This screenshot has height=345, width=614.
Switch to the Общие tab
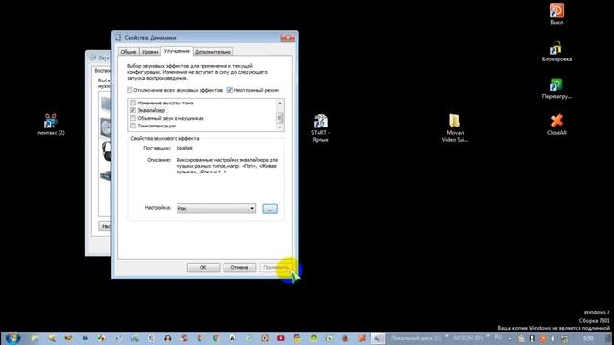(x=129, y=52)
